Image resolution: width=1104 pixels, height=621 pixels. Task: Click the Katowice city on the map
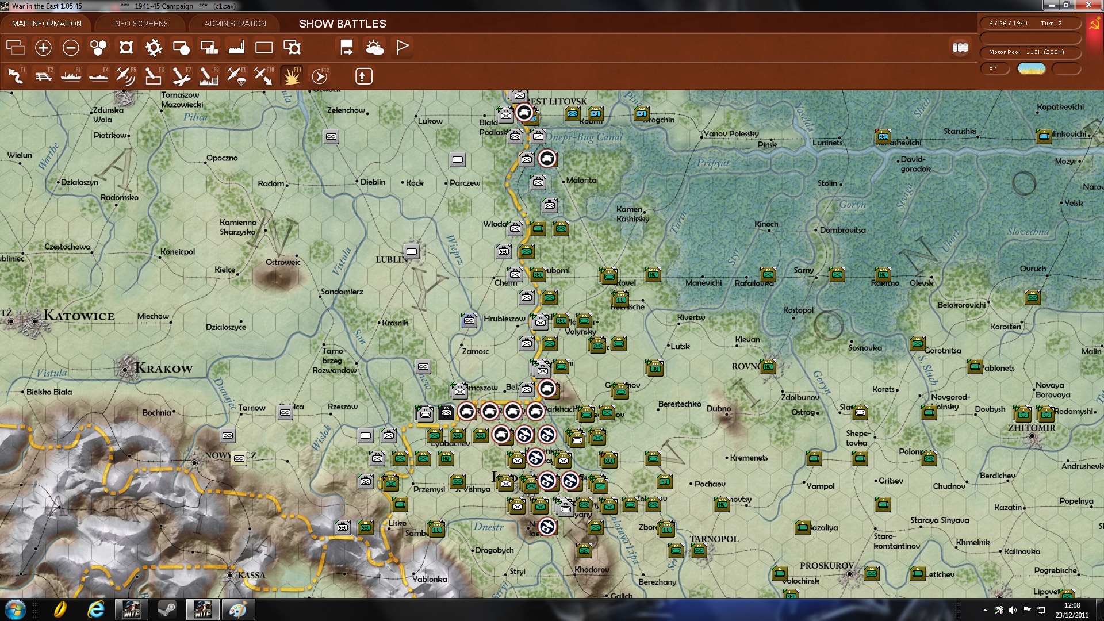click(33, 321)
